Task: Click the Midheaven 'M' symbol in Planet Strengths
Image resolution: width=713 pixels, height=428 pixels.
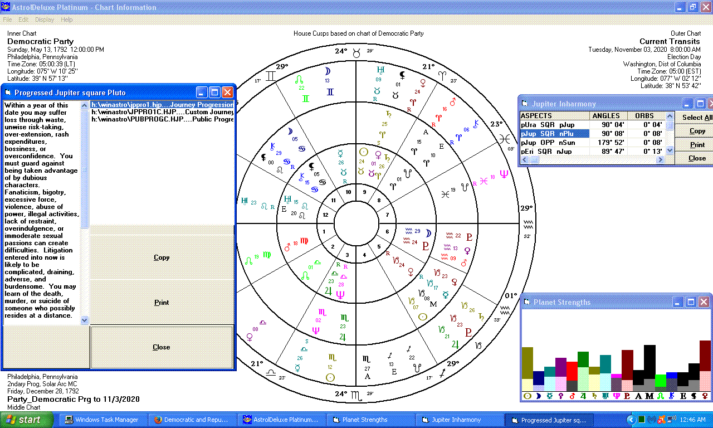Action: (649, 396)
